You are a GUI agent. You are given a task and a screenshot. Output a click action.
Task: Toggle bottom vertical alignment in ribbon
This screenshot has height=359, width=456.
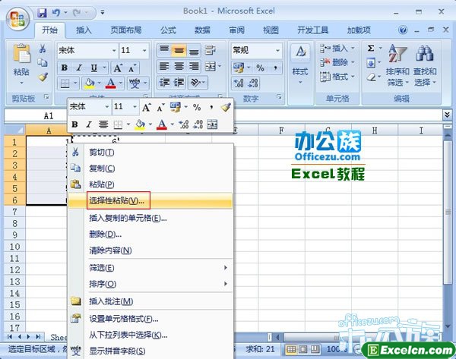194,52
